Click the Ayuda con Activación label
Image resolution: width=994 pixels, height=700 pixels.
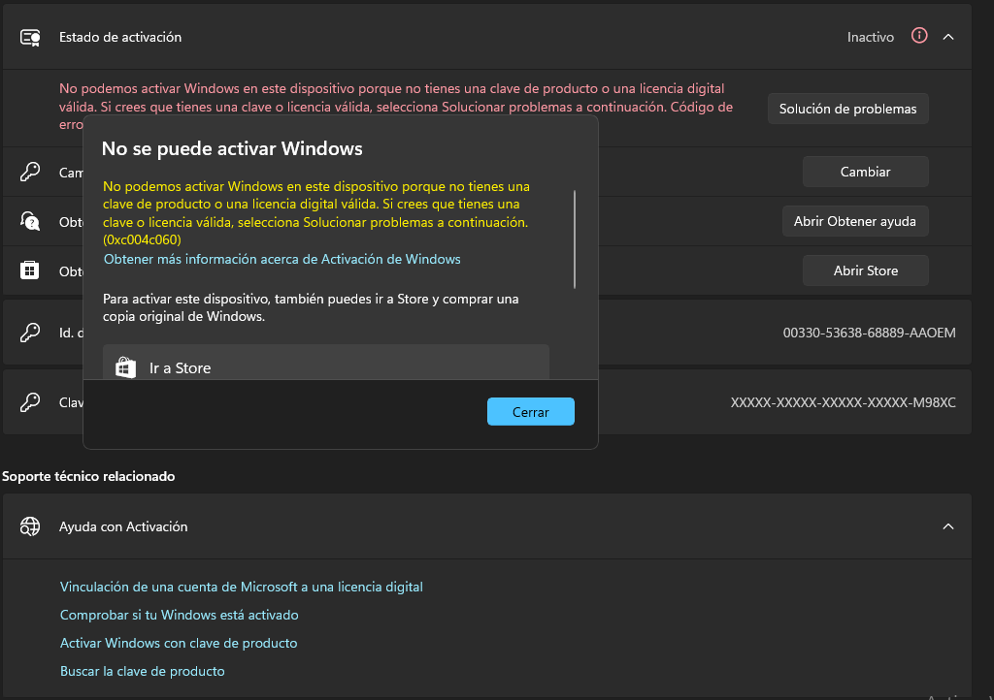[123, 526]
